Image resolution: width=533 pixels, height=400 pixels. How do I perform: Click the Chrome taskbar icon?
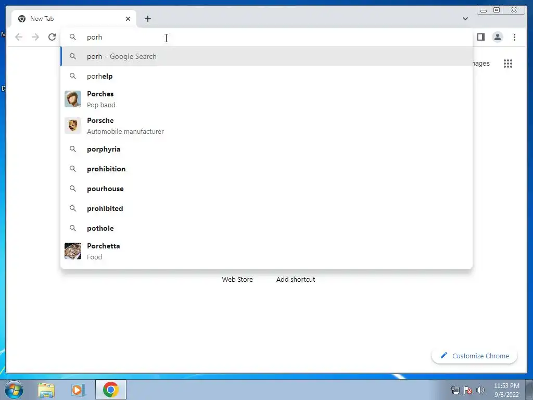click(111, 390)
